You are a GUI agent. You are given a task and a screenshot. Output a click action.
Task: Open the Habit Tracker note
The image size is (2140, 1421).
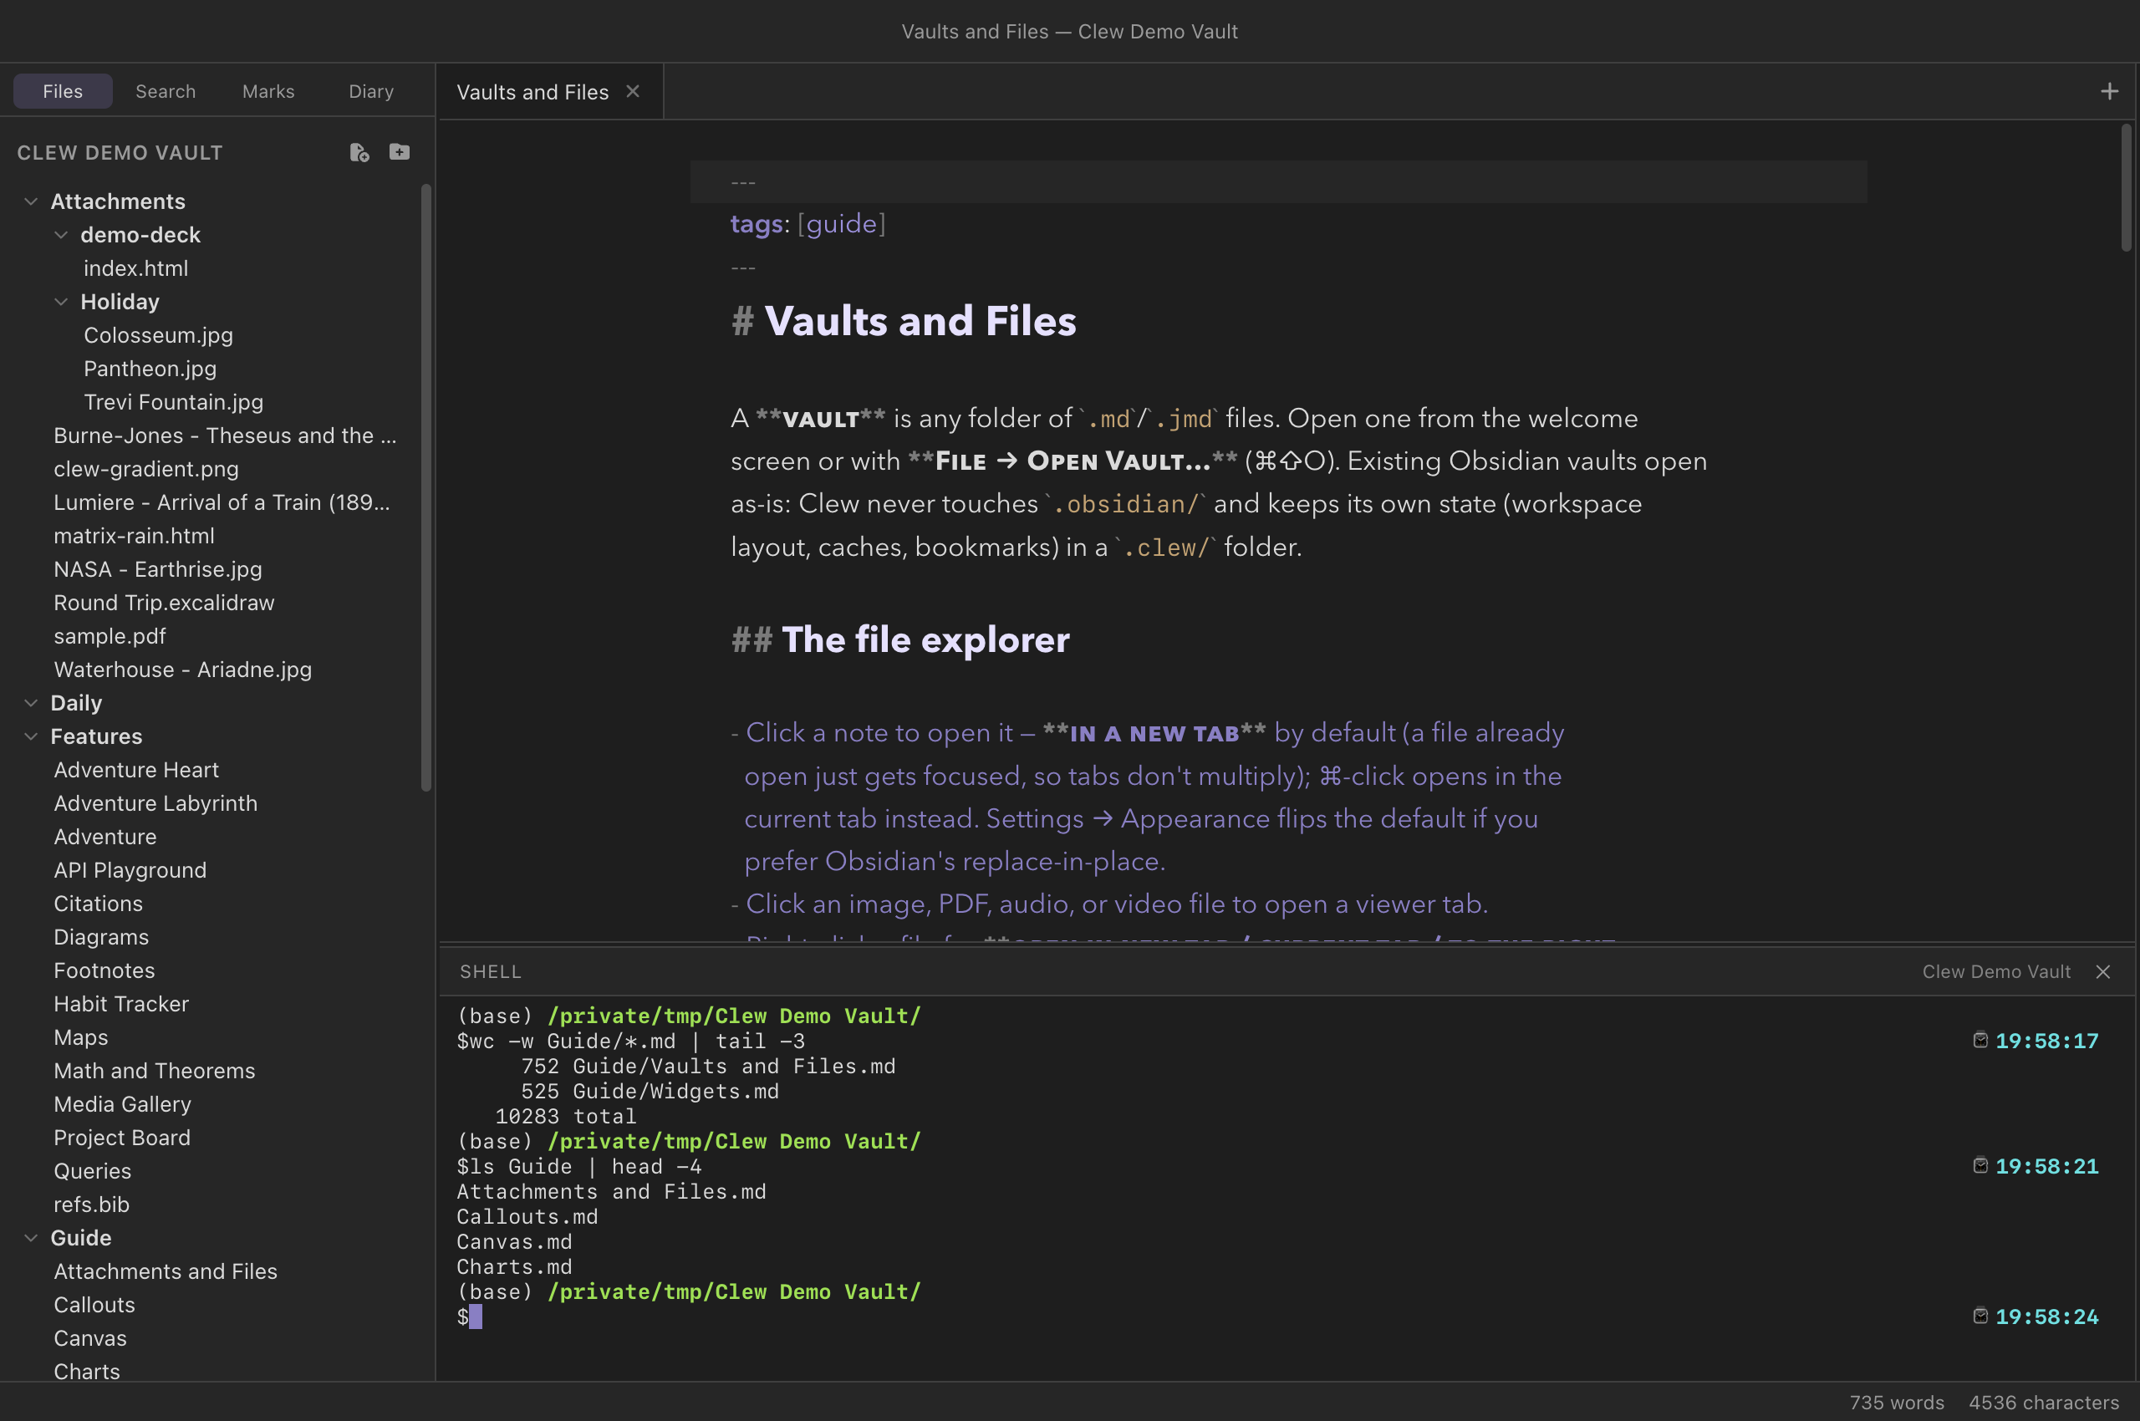pos(121,1005)
